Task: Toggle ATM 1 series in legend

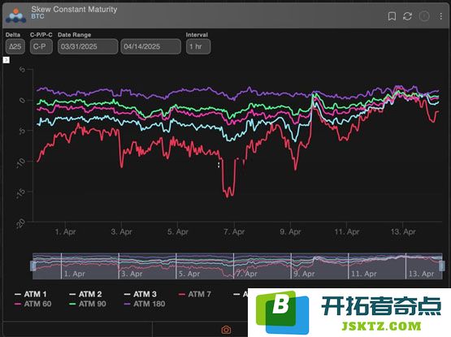Action: [31, 294]
